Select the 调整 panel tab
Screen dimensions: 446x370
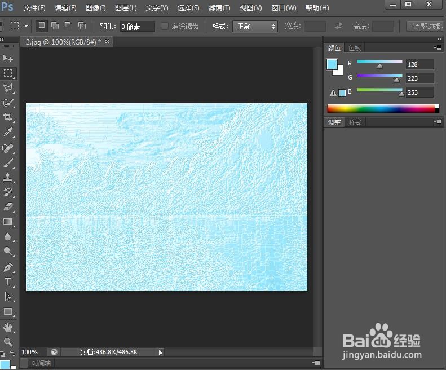click(334, 122)
